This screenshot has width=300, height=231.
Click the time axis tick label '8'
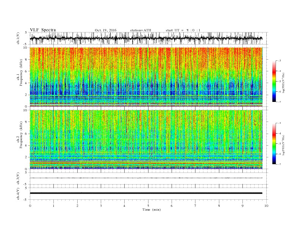pos(219,206)
